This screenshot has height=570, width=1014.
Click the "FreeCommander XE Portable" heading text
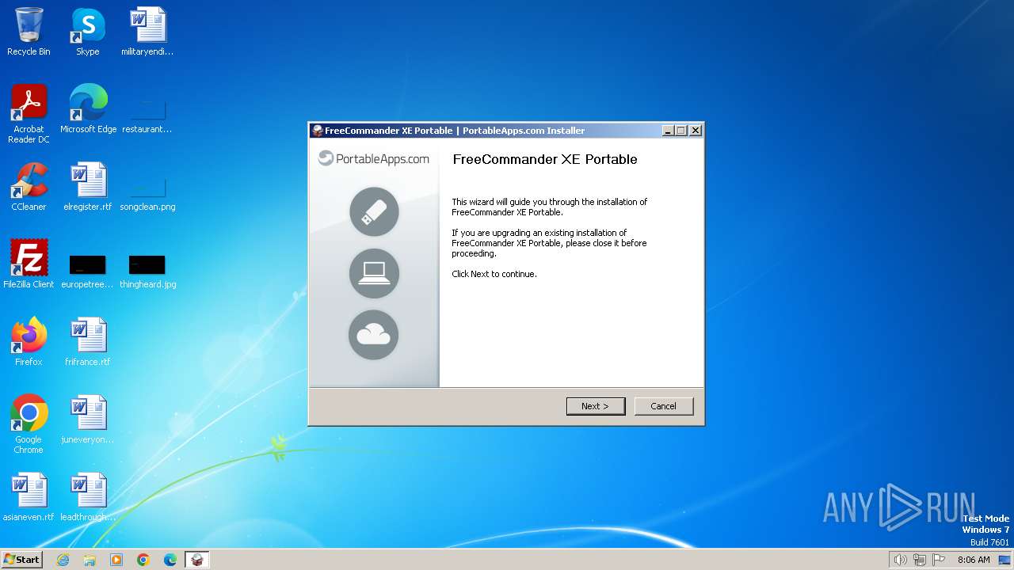(x=545, y=159)
